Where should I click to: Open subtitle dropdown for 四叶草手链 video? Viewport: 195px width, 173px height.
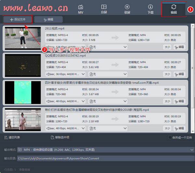click(x=108, y=101)
